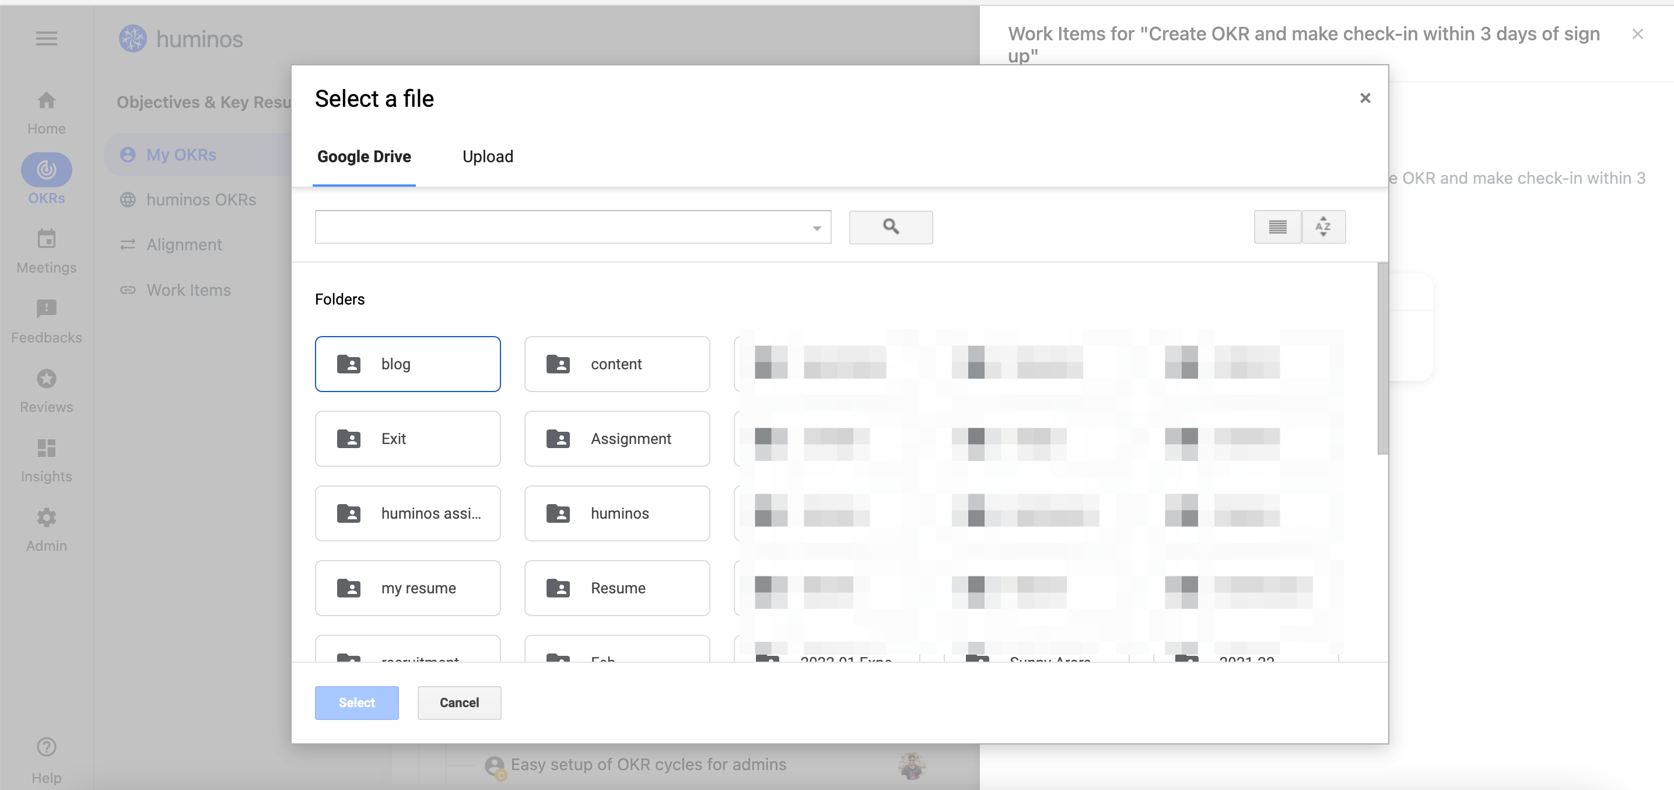Image resolution: width=1674 pixels, height=790 pixels.
Task: Select the my resume folder
Action: [x=408, y=588]
